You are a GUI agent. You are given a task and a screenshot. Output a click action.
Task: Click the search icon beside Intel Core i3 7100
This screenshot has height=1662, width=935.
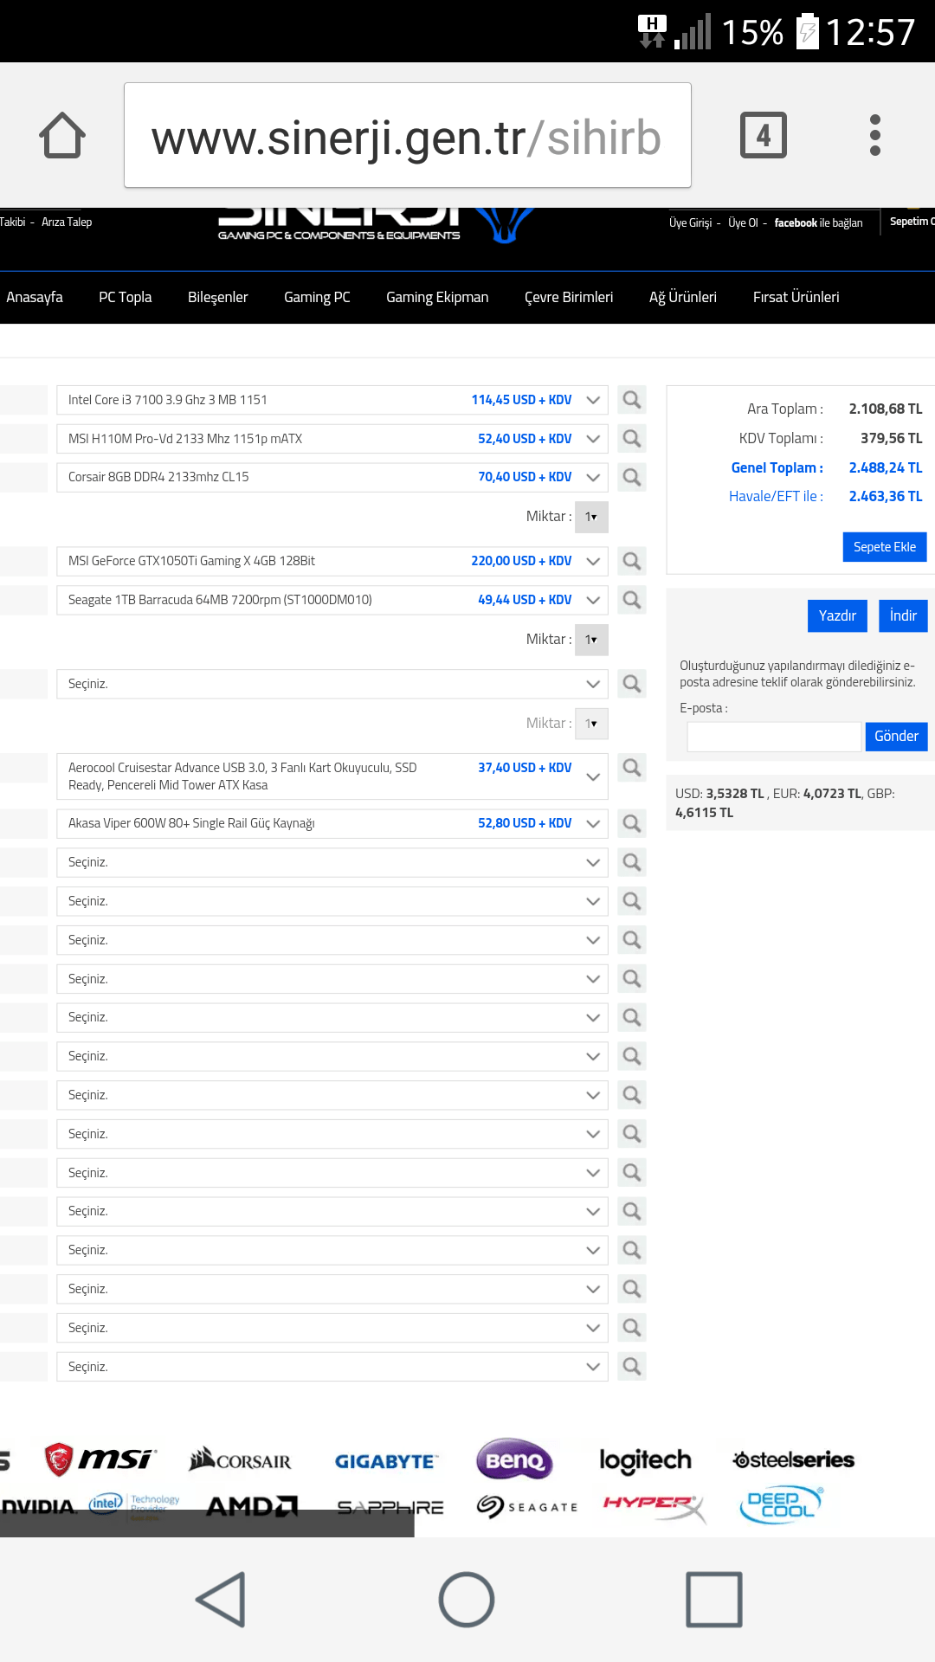coord(632,400)
